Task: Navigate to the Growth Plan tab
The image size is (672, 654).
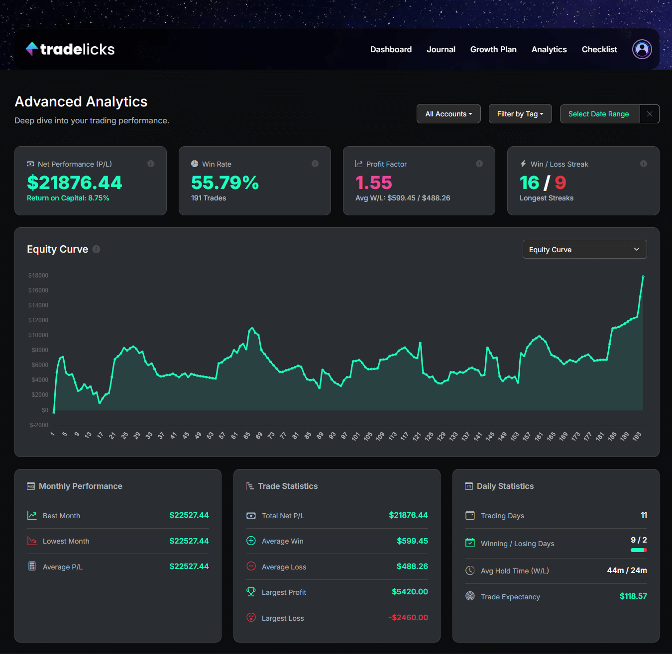Action: pyautogui.click(x=493, y=49)
